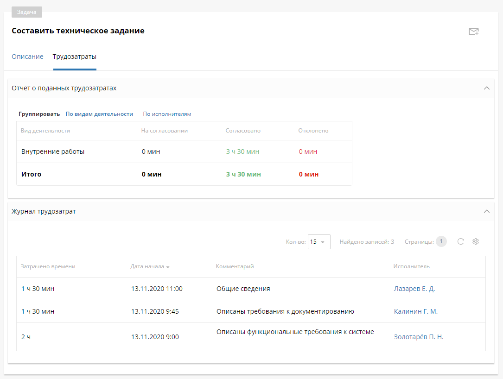Click page number 1 button
The height and width of the screenshot is (379, 503).
pos(441,241)
